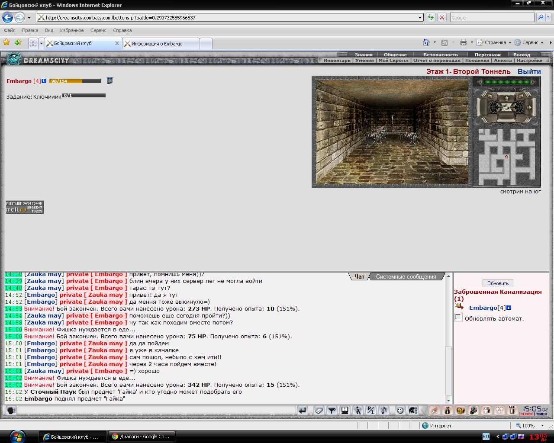
Task: Open the Страница dropdown menu
Action: [494, 42]
